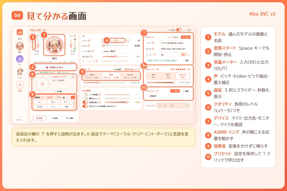Open help icon next to エコー
287x191 pixels.
pos(165,105)
